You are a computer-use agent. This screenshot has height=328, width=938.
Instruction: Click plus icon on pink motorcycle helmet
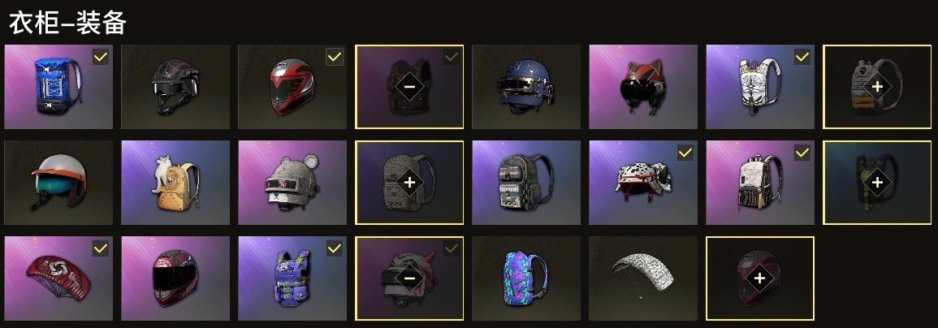pos(759,278)
